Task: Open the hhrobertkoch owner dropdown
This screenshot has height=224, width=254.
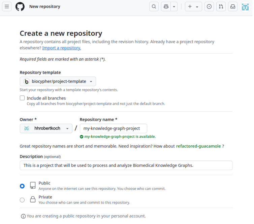Action: 46,128
